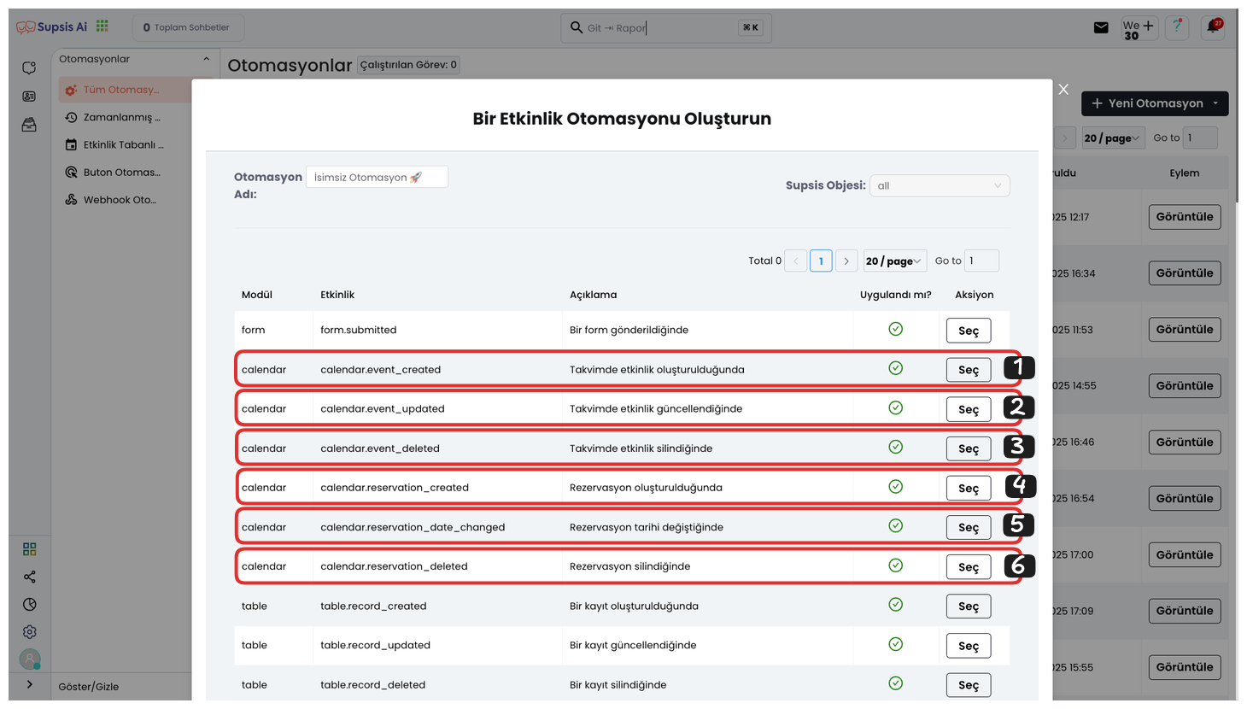Click the Git Rapor search field
This screenshot has width=1247, height=709.
click(x=666, y=27)
